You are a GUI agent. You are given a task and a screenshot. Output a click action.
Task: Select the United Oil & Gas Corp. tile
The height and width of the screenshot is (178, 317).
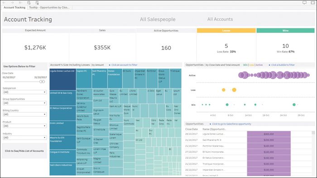pos(62,98)
